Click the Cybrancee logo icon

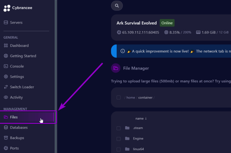[7, 8]
